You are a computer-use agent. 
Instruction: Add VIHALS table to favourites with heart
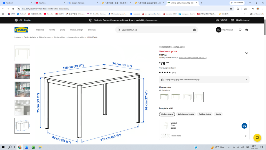247,53
